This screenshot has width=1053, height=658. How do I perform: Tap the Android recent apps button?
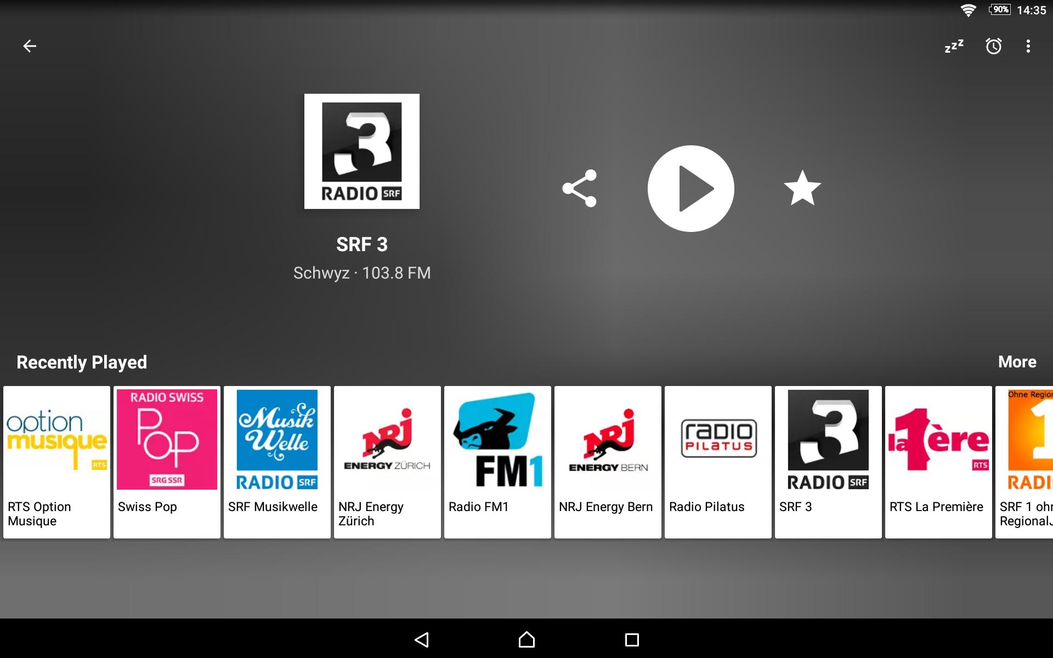point(632,639)
